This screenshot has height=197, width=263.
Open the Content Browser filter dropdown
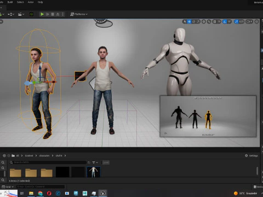point(95,163)
